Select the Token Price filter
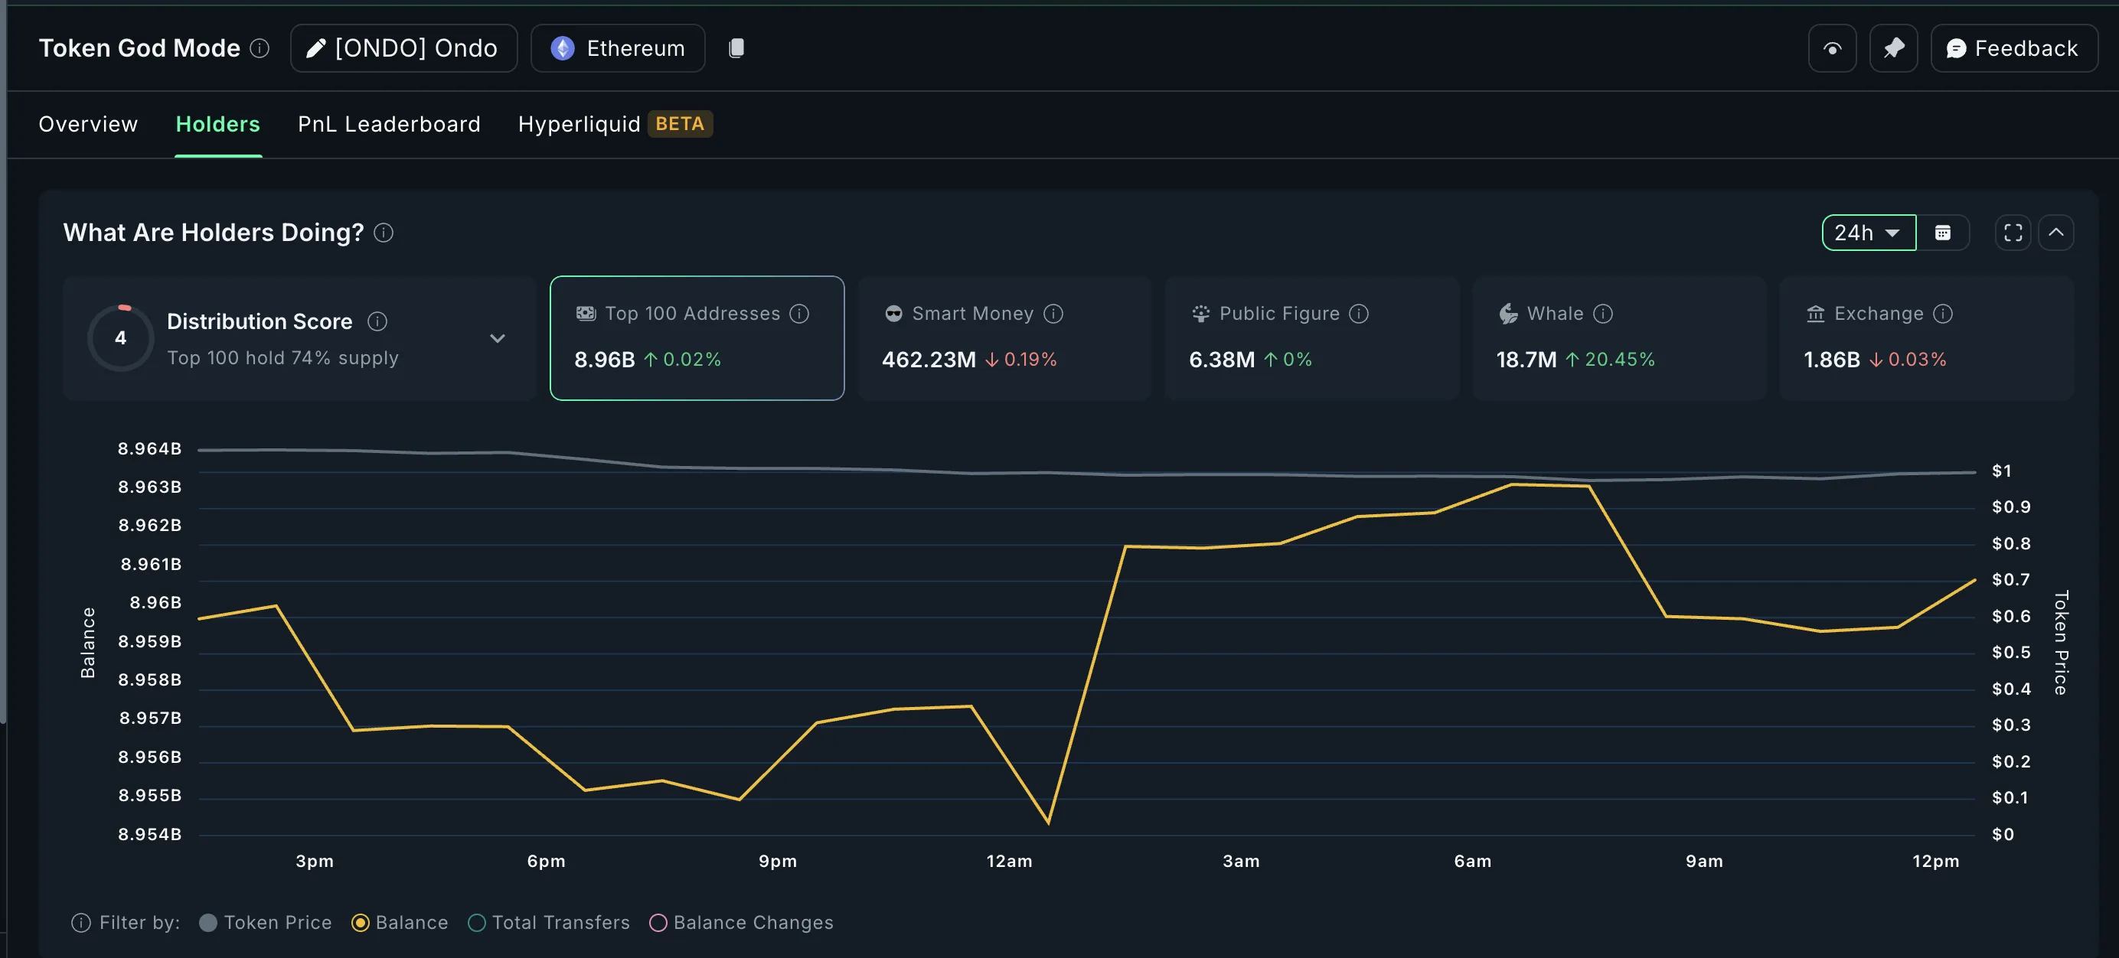The width and height of the screenshot is (2119, 958). [265, 923]
